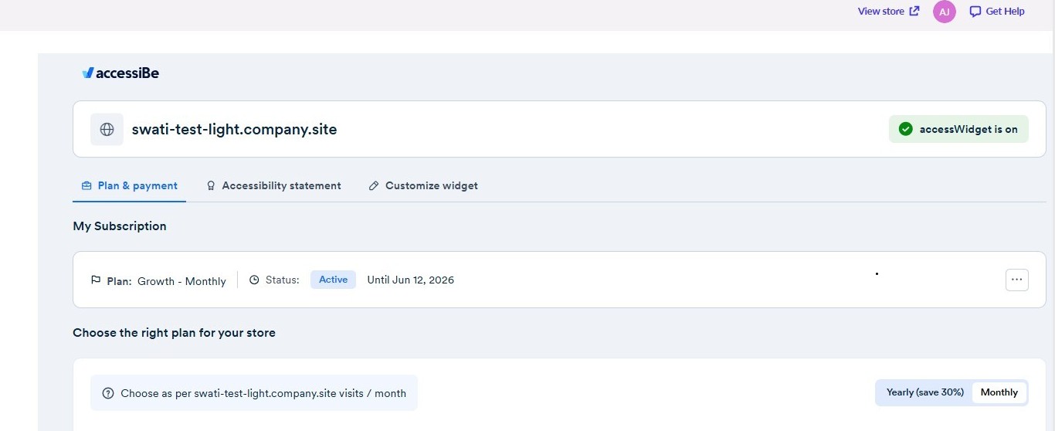Click the green checkmark status icon

click(906, 129)
